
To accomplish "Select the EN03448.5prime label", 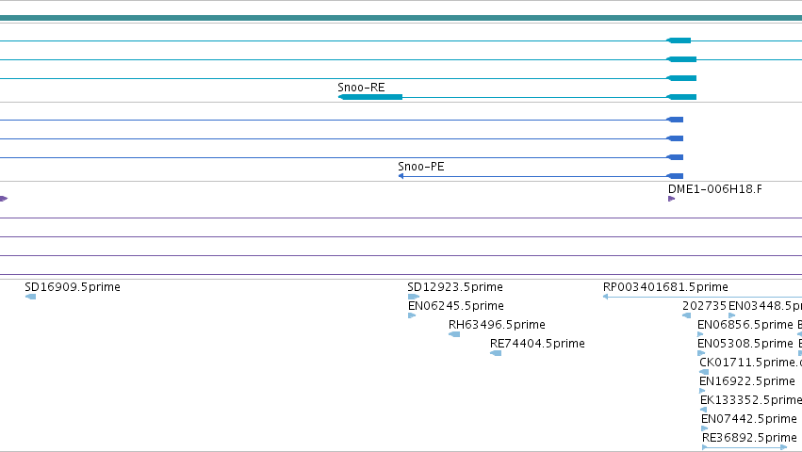I will pos(765,306).
